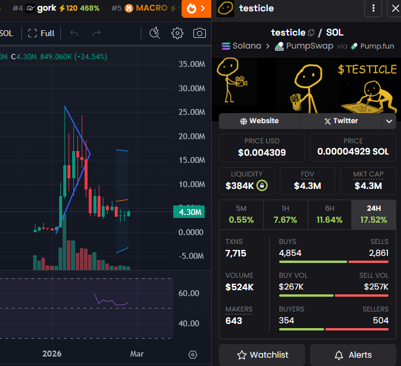The height and width of the screenshot is (366, 401).
Task: Open chart time-axis settings icon
Action: [x=193, y=355]
